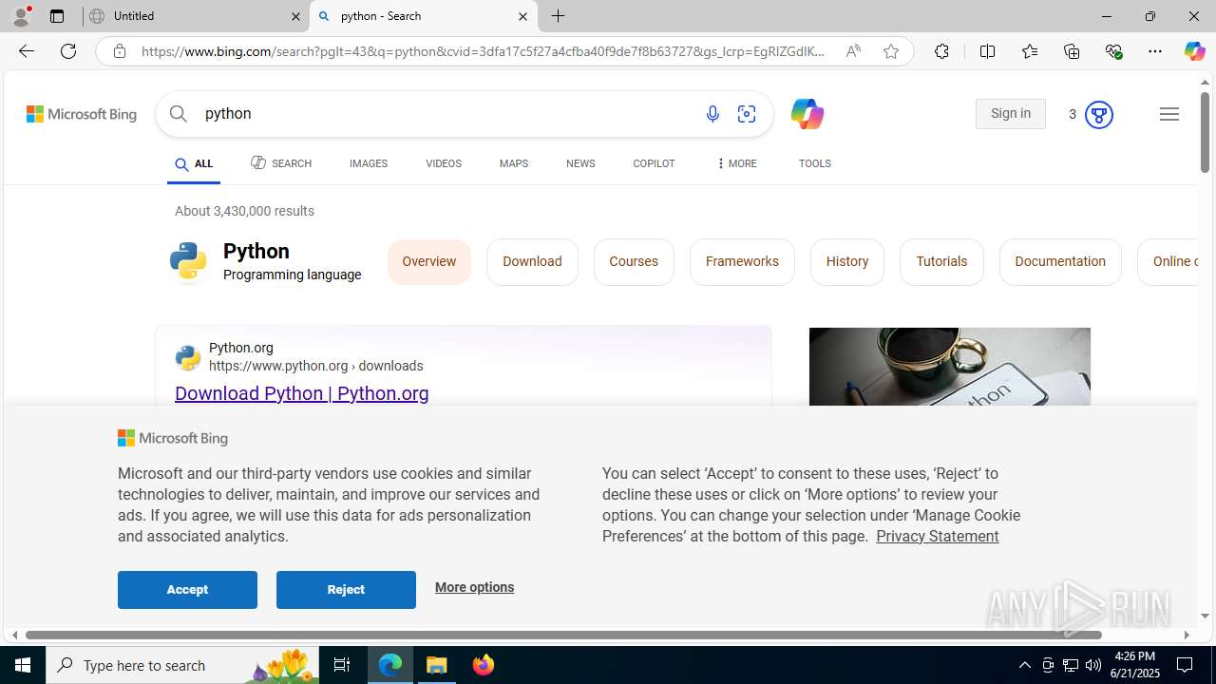Click the search magnifier icon in Bing box
Image resolution: width=1216 pixels, height=684 pixels.
click(x=179, y=114)
